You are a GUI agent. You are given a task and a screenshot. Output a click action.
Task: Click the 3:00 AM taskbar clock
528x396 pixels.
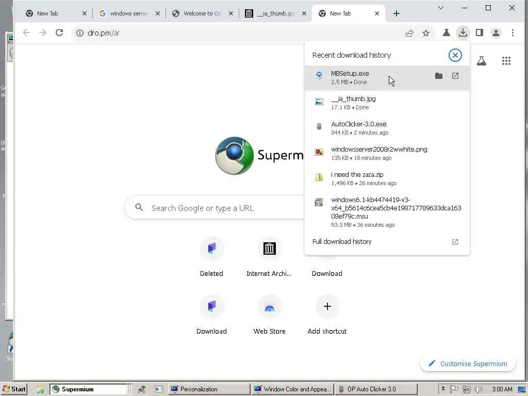[x=502, y=389]
